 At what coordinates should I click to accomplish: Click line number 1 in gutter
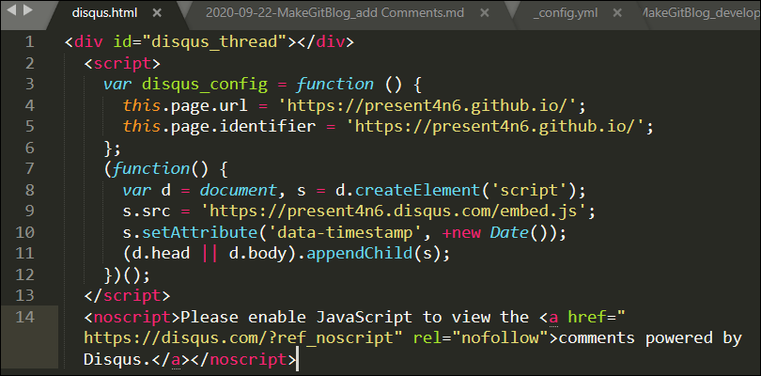click(30, 42)
